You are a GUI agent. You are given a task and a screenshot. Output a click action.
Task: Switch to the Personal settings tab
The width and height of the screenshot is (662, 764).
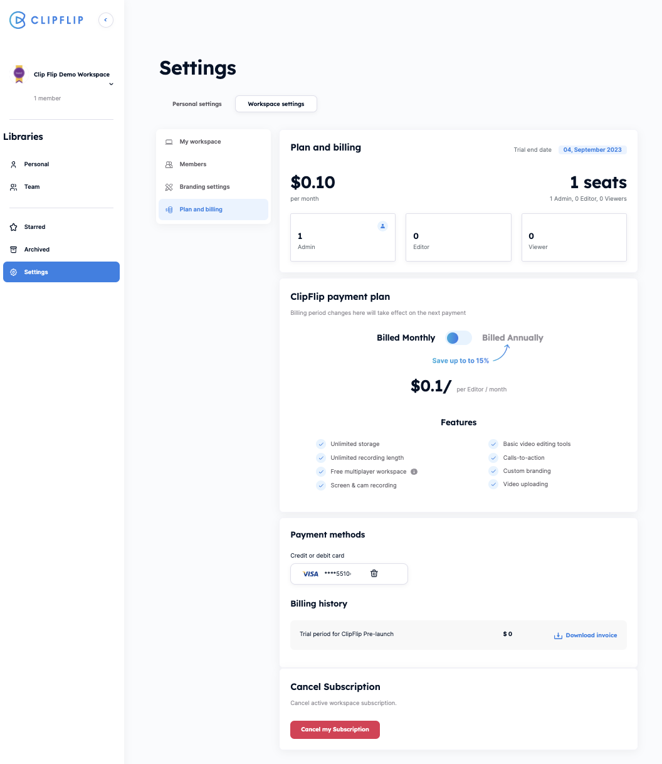tap(197, 104)
